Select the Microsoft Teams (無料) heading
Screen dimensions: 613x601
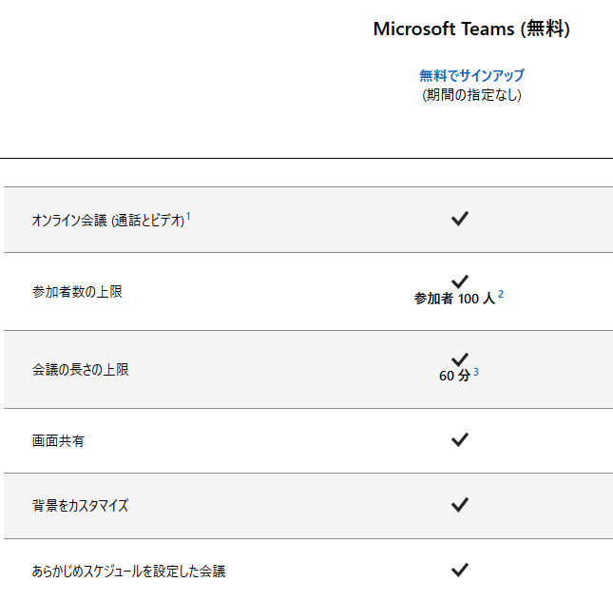pos(471,29)
